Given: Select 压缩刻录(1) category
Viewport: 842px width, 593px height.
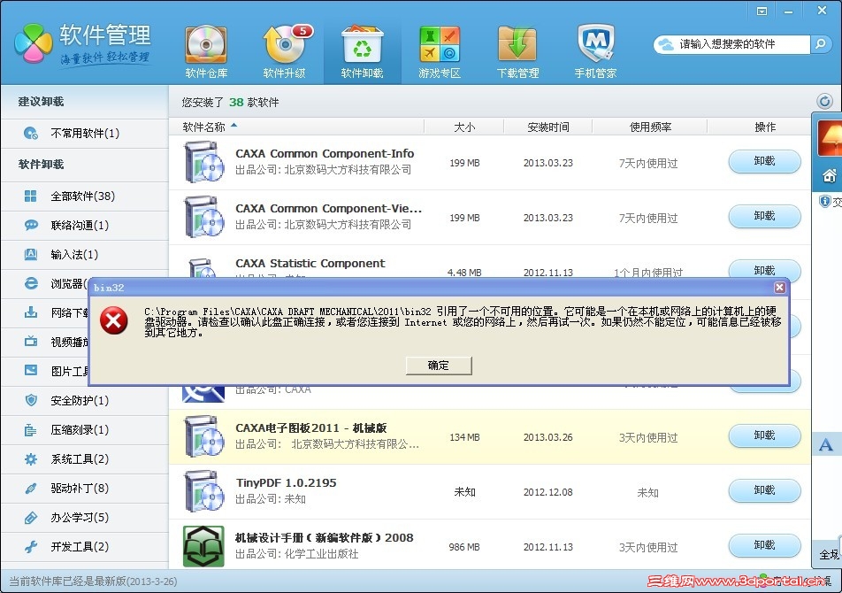Looking at the screenshot, I should pos(84,430).
